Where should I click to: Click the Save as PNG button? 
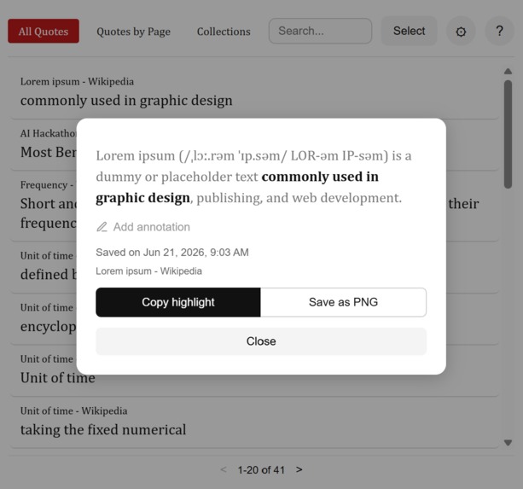343,302
